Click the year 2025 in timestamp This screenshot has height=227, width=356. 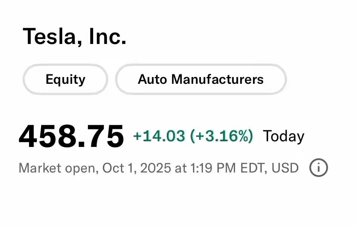(x=155, y=168)
